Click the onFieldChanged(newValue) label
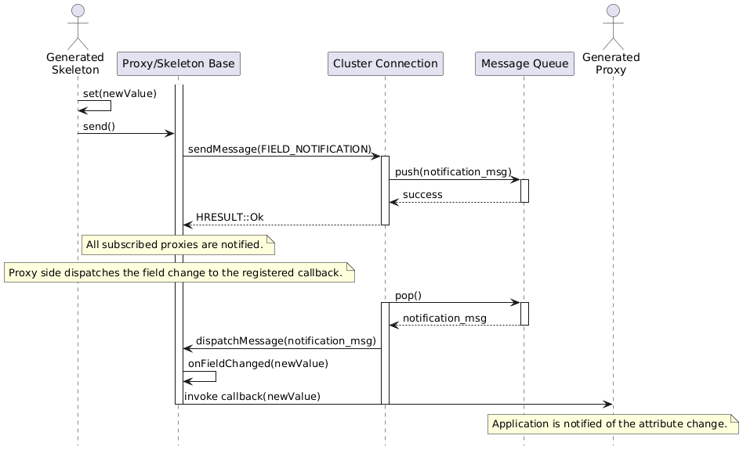743x450 pixels. coord(259,364)
